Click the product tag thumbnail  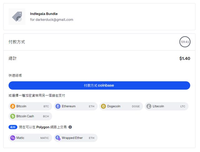coord(17,17)
